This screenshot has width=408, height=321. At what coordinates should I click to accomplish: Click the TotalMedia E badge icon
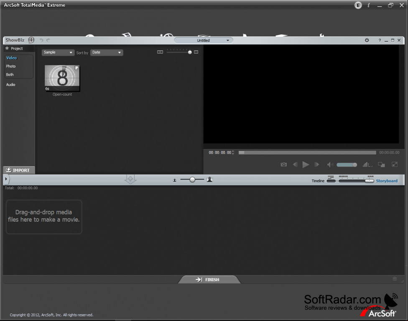coord(358,5)
